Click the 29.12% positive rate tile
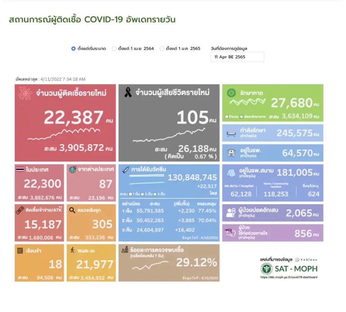 click(x=169, y=263)
